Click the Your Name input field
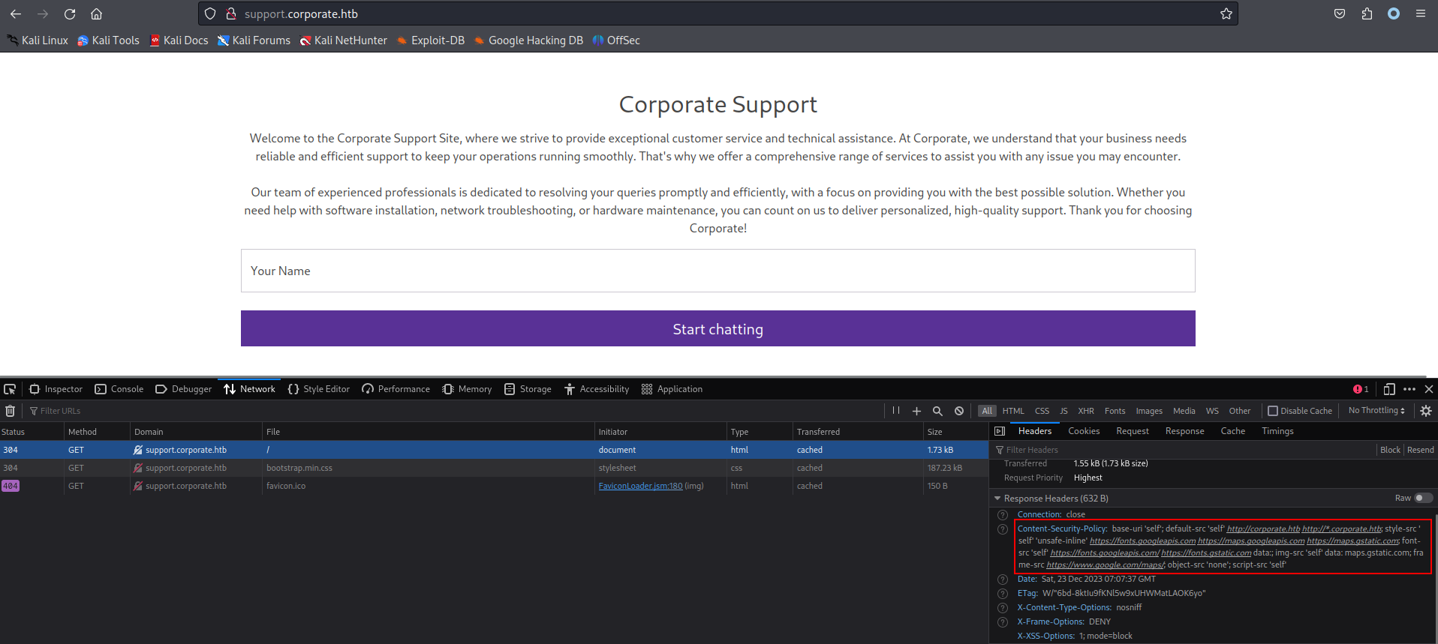Image resolution: width=1438 pixels, height=644 pixels. click(718, 271)
